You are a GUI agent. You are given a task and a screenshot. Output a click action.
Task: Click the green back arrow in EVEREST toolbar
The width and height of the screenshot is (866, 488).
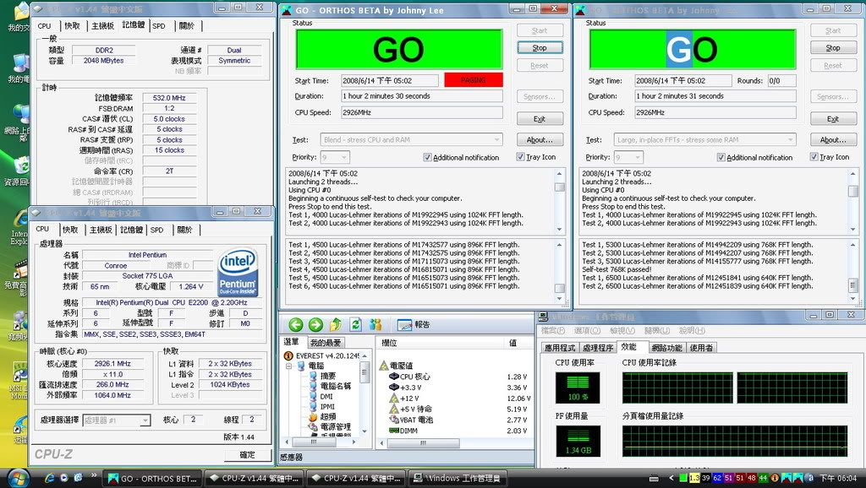pos(296,325)
